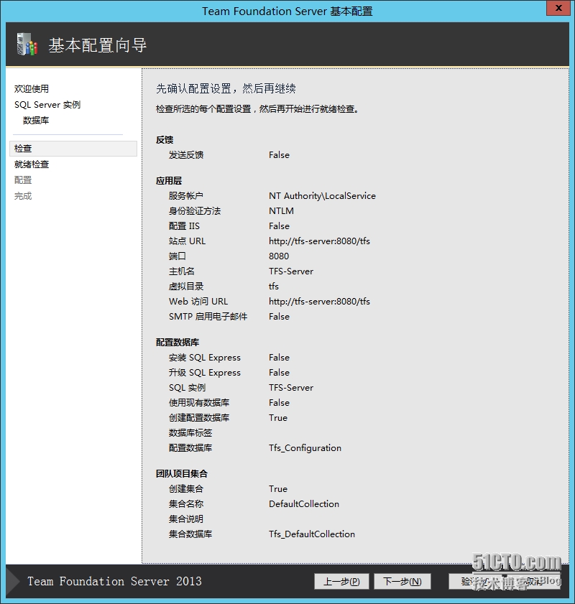This screenshot has height=604, width=575.
Task: Select the greyed 配置 step
Action: pyautogui.click(x=23, y=180)
